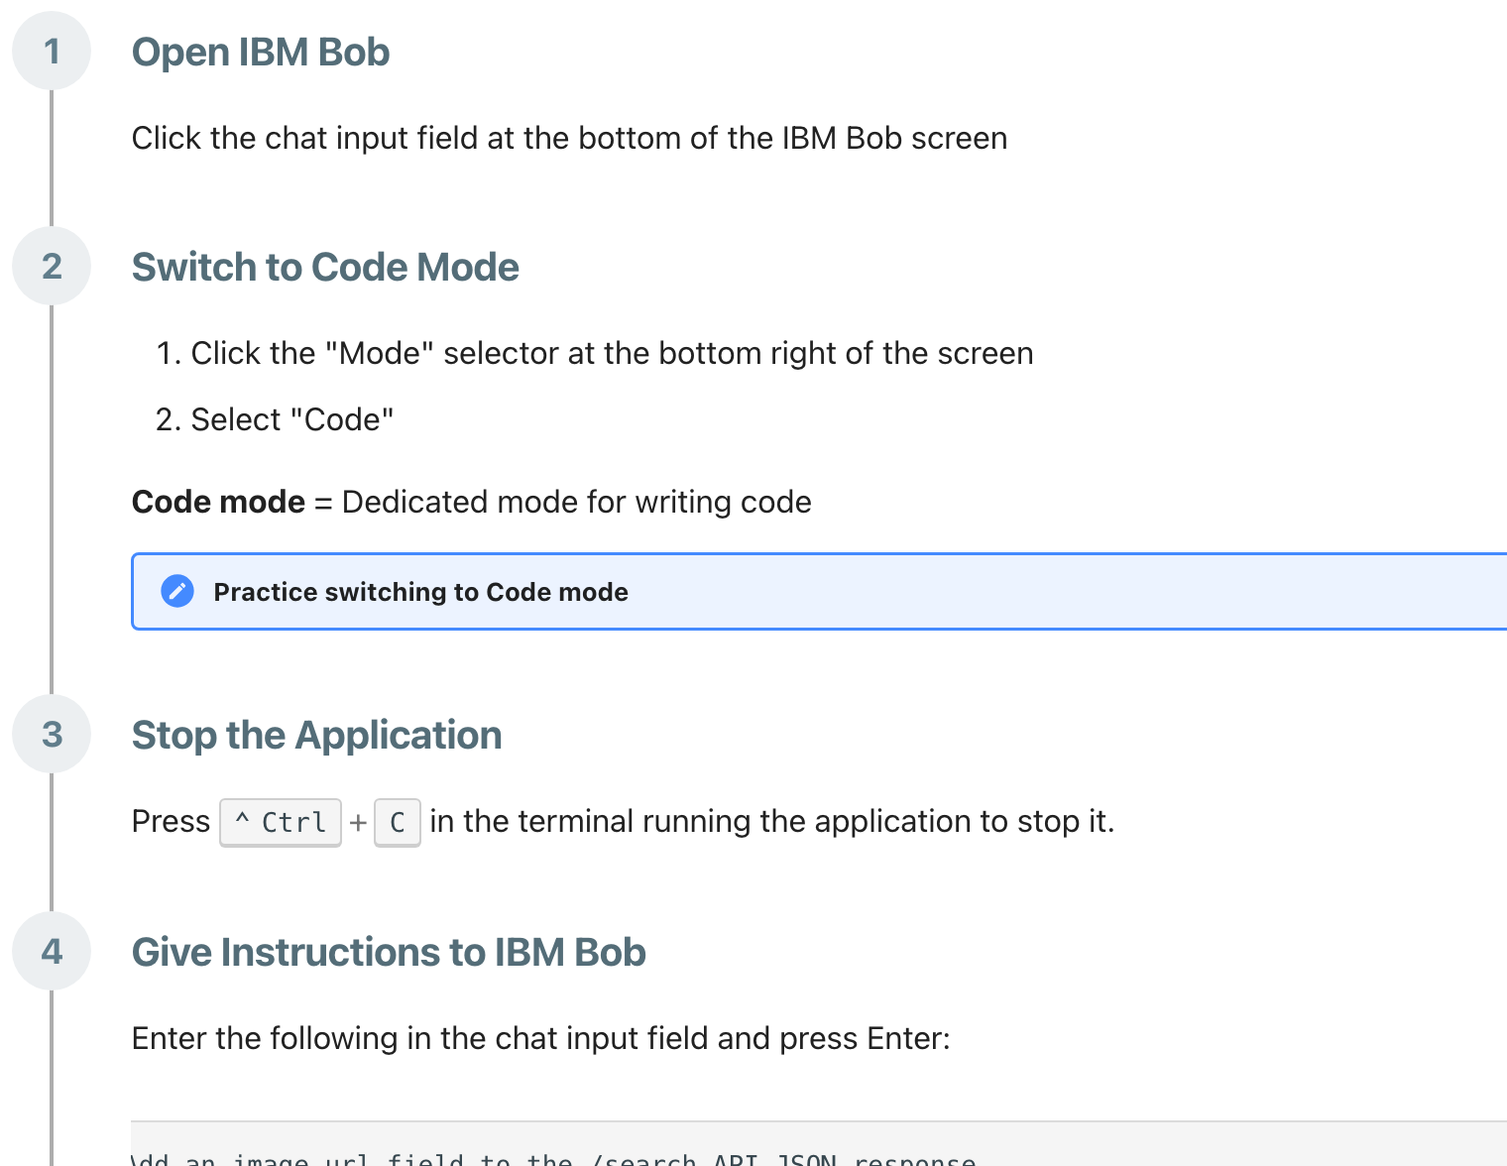Expand the "Practice switching to Code mode" callout

pos(819,592)
